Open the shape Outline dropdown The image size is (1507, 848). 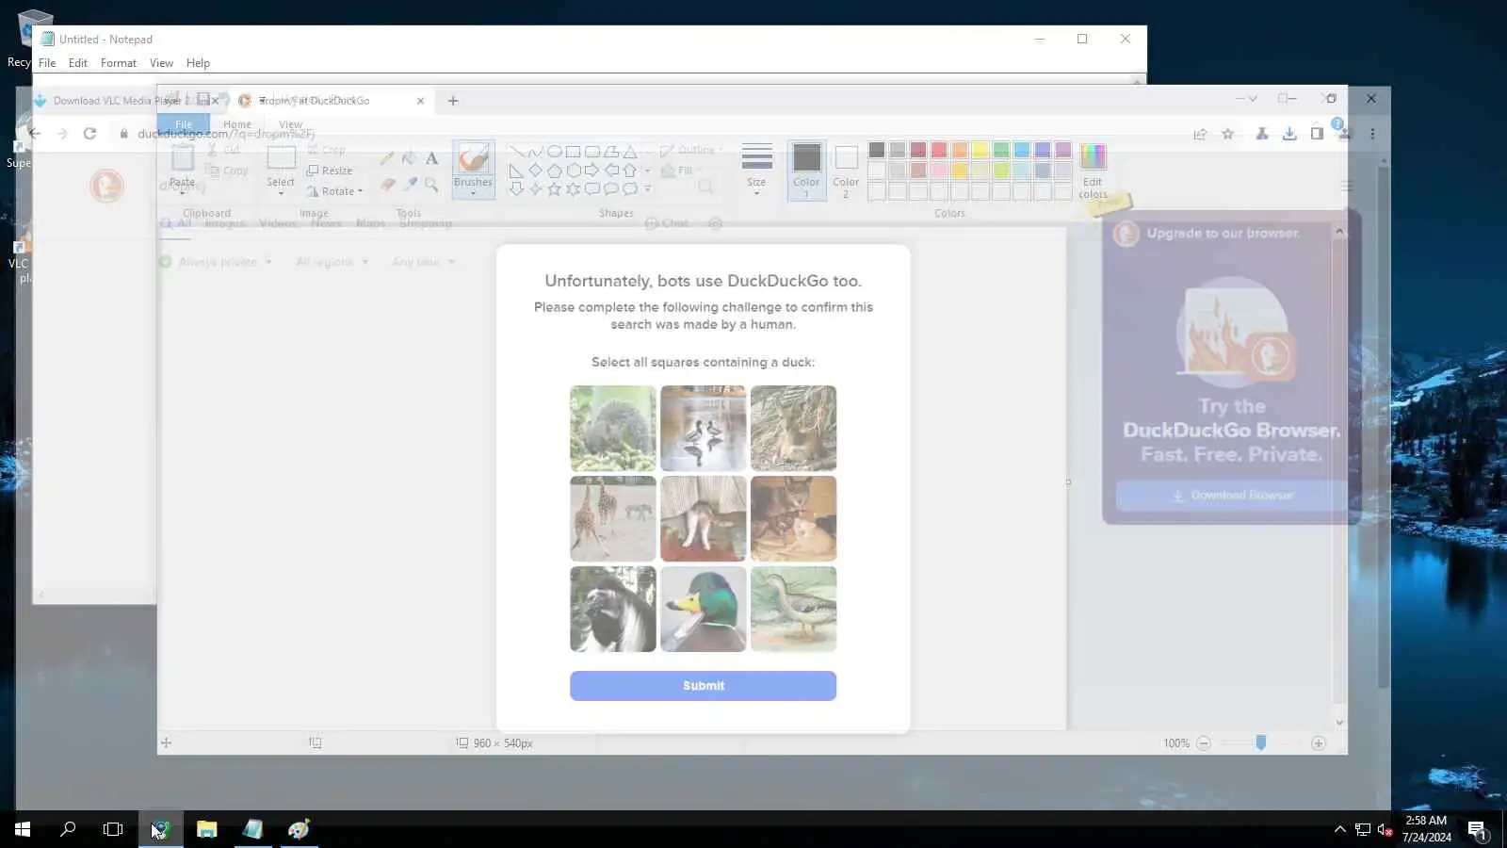(x=692, y=150)
